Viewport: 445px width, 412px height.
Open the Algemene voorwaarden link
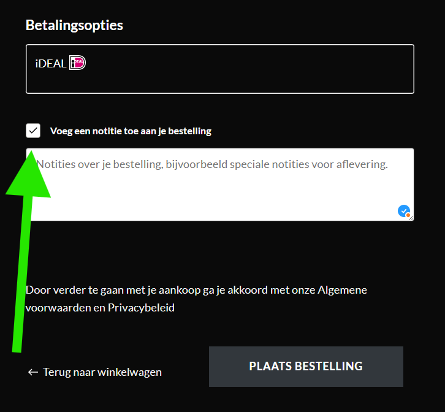coord(342,289)
